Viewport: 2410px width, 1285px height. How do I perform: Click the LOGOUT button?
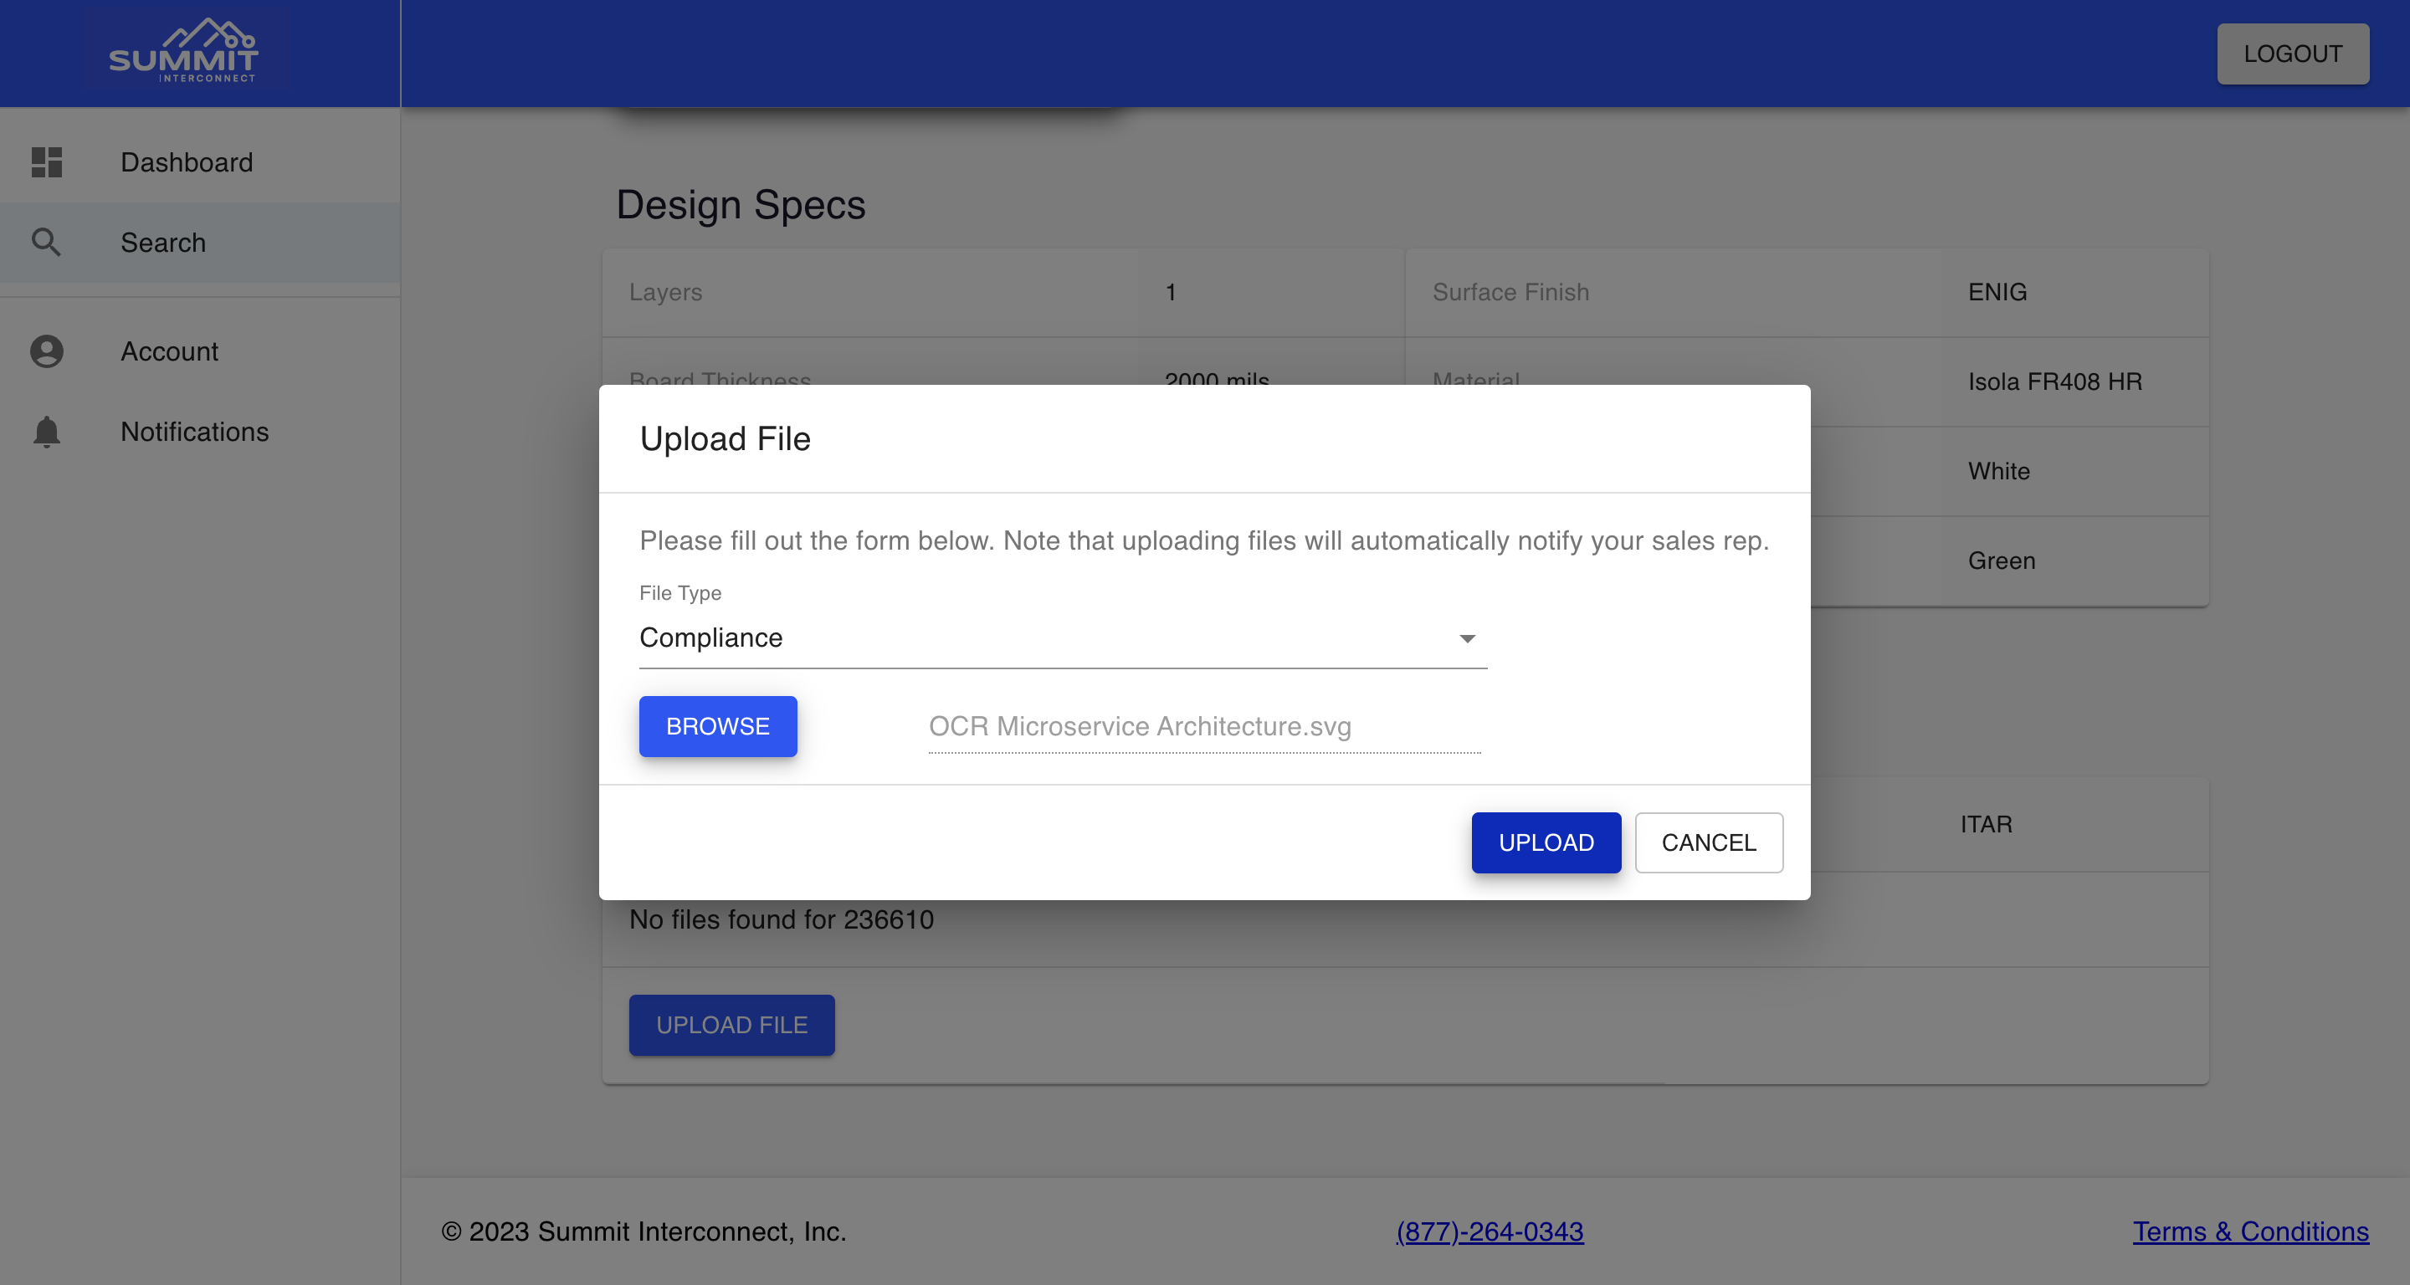click(2292, 54)
